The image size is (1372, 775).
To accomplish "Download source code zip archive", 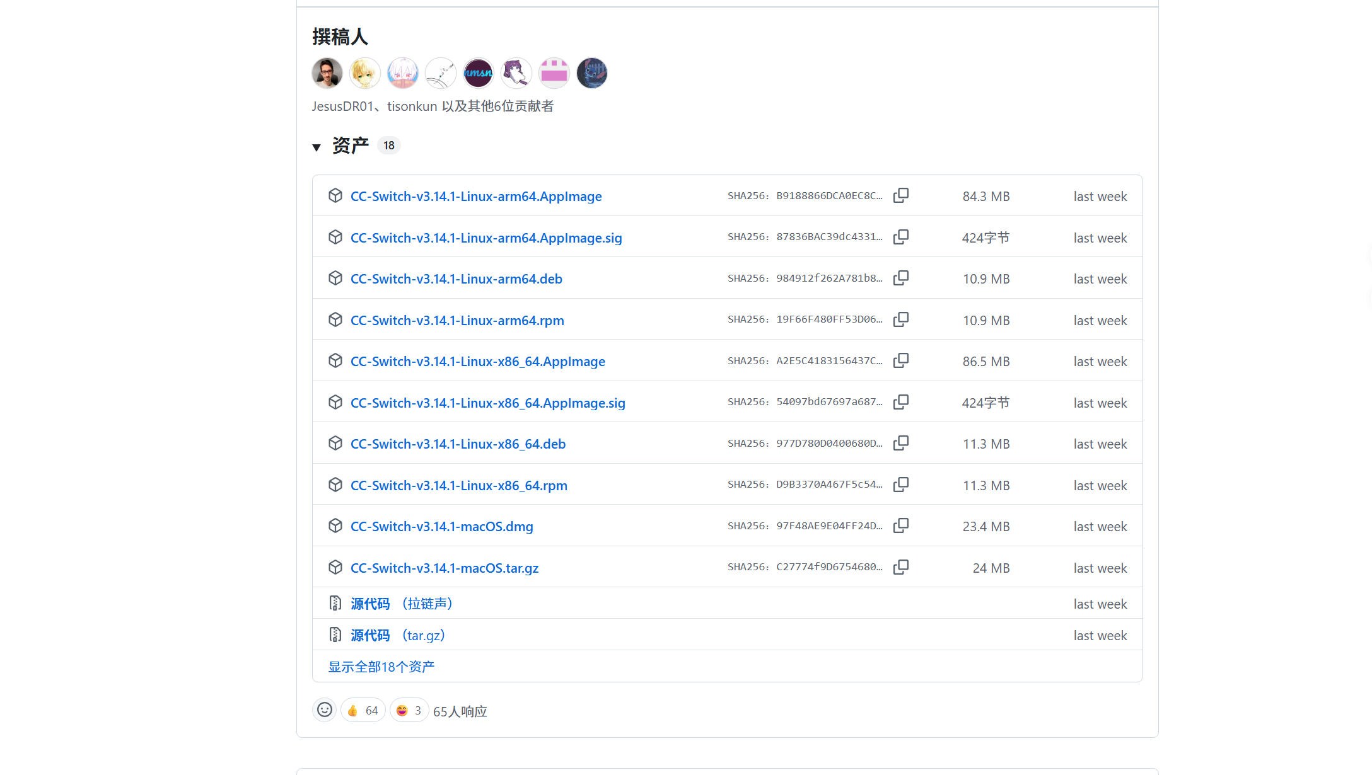I will pyautogui.click(x=371, y=604).
